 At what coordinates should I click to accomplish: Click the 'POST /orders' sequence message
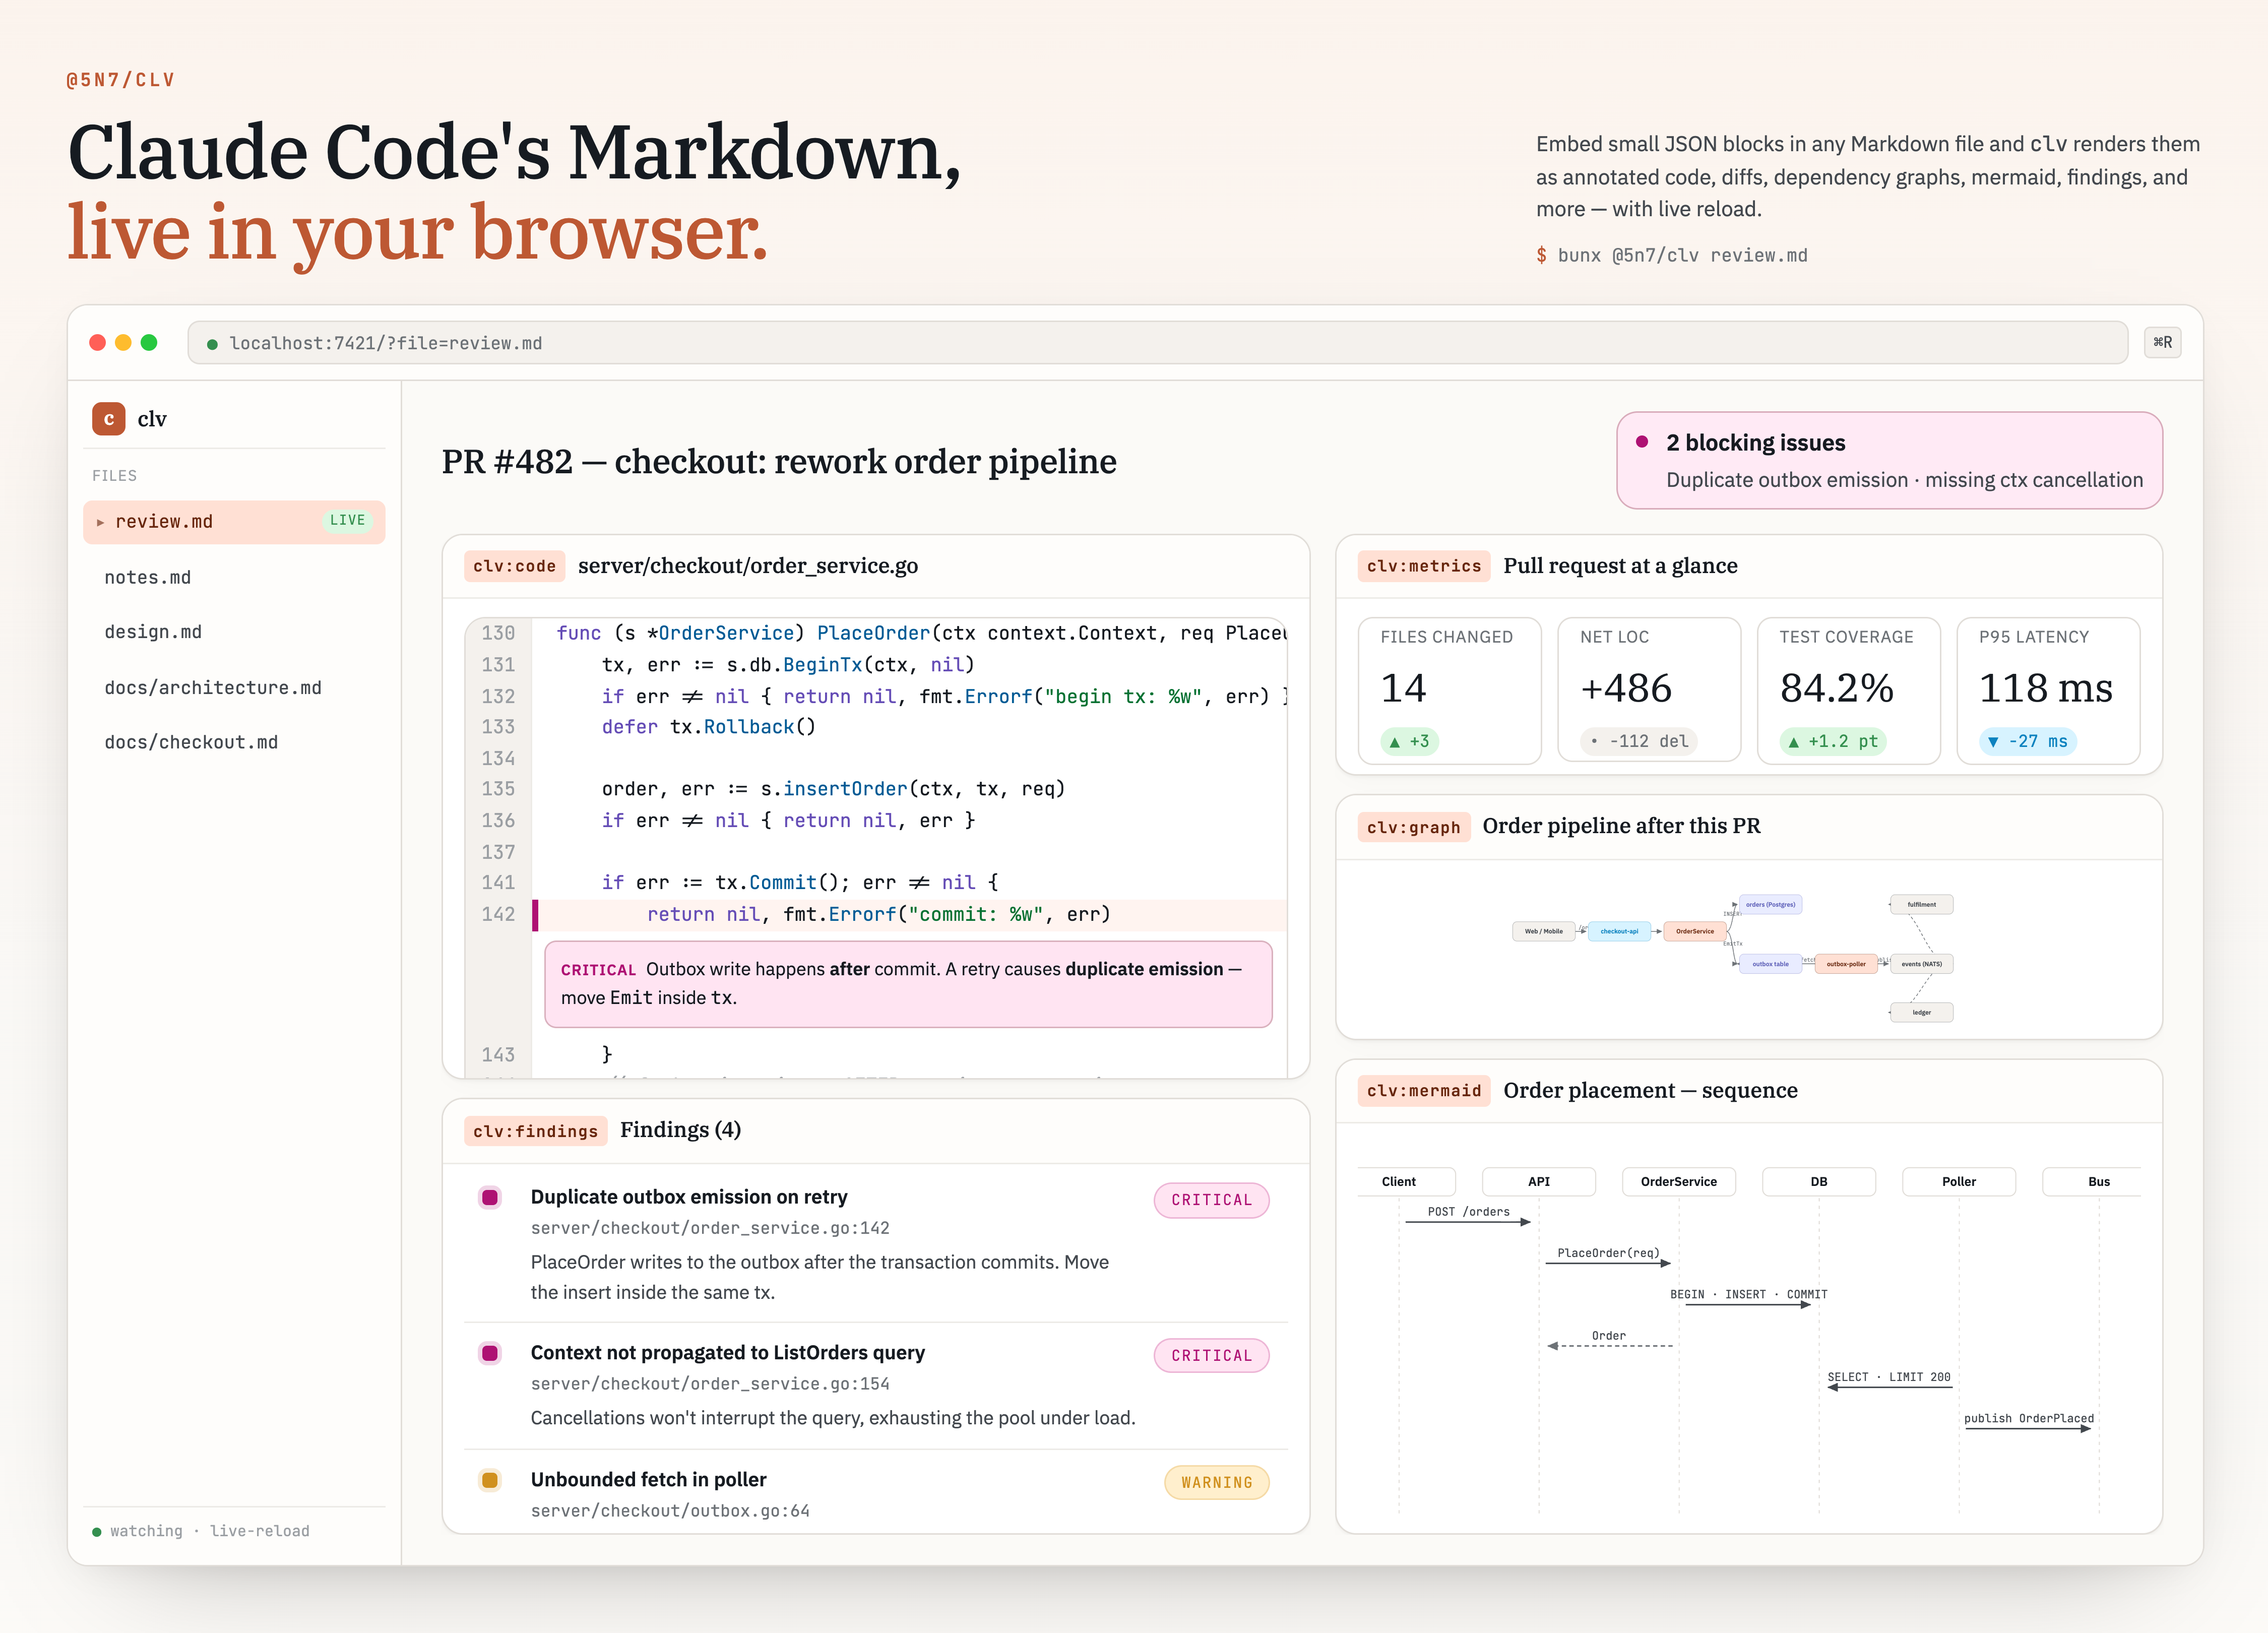pyautogui.click(x=1469, y=1212)
